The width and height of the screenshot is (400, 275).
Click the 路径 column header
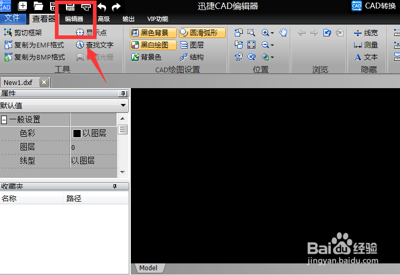point(96,198)
